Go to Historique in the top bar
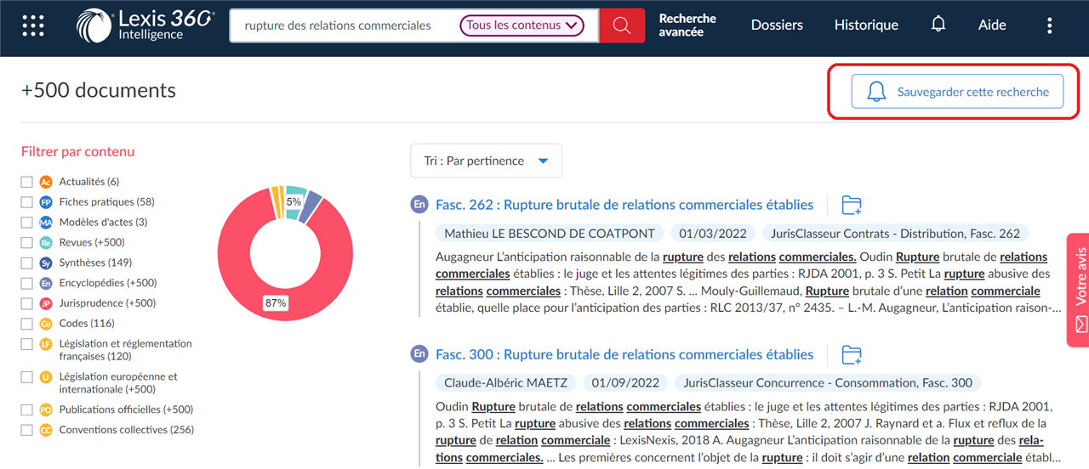Image resolution: width=1089 pixels, height=469 pixels. (x=866, y=25)
